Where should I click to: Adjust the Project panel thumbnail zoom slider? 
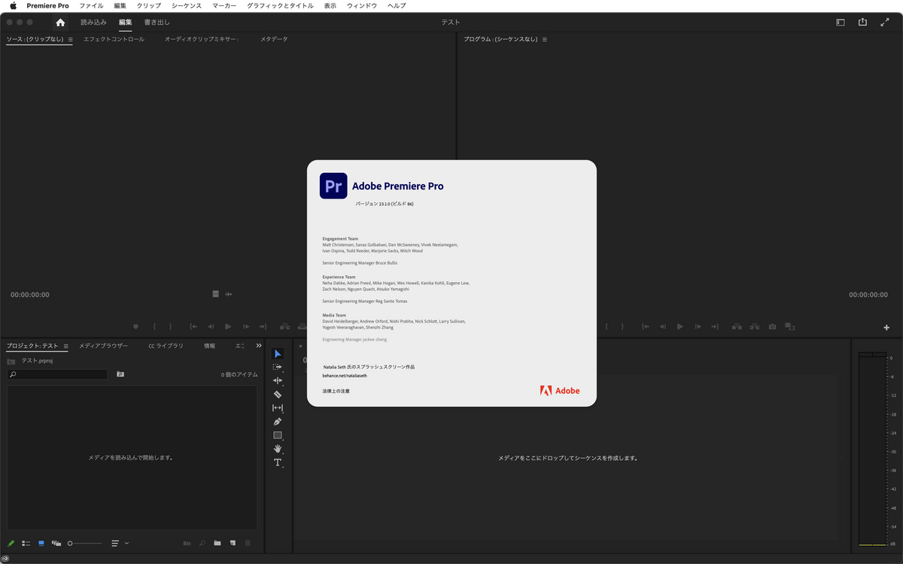tap(84, 543)
